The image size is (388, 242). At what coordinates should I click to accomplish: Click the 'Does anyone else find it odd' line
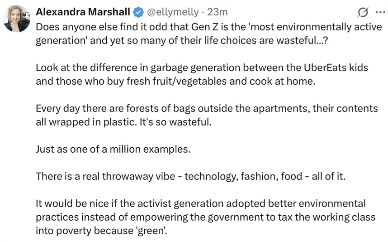[x=209, y=27]
